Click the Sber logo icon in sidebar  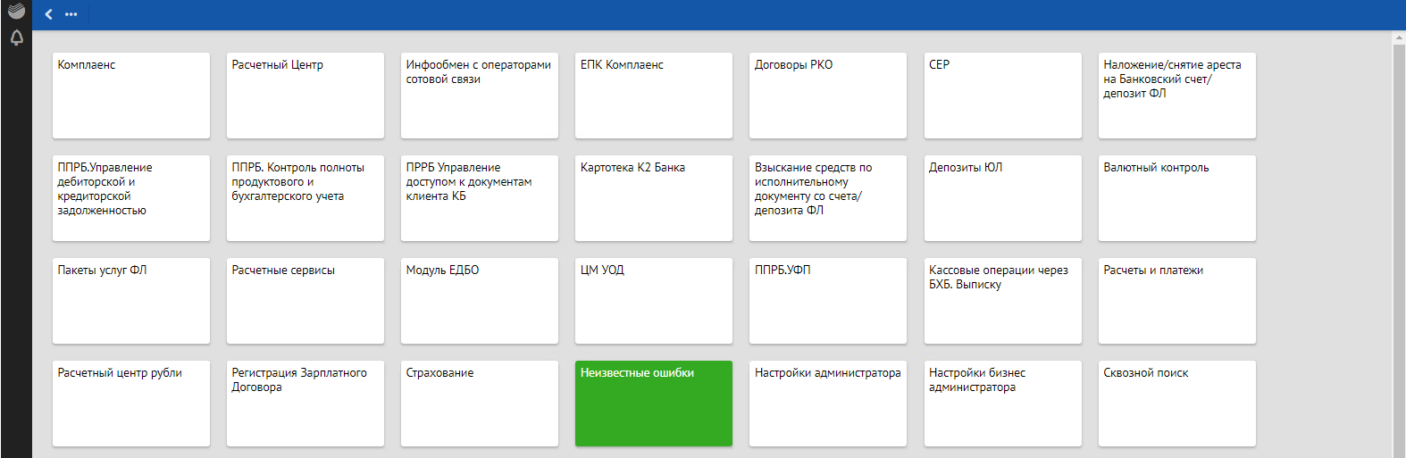16,11
